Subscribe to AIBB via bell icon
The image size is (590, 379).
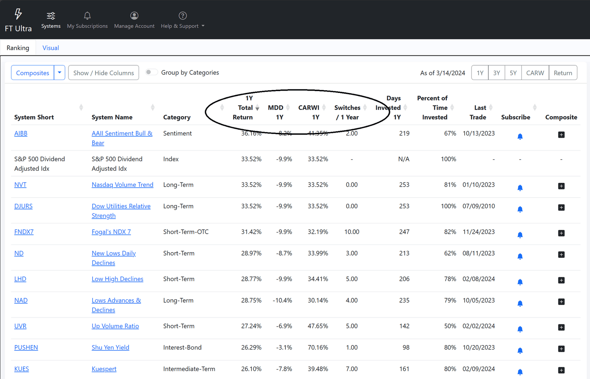tap(520, 136)
